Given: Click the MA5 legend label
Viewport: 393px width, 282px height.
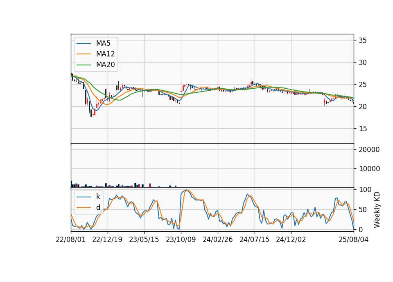Looking at the screenshot, I should pos(103,43).
